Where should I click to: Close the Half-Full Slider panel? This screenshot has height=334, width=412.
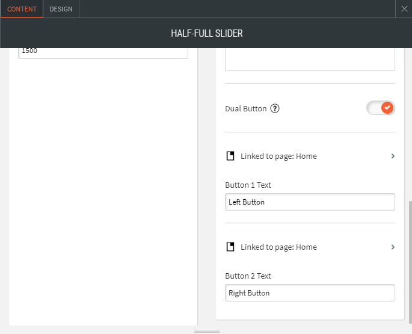(x=405, y=9)
